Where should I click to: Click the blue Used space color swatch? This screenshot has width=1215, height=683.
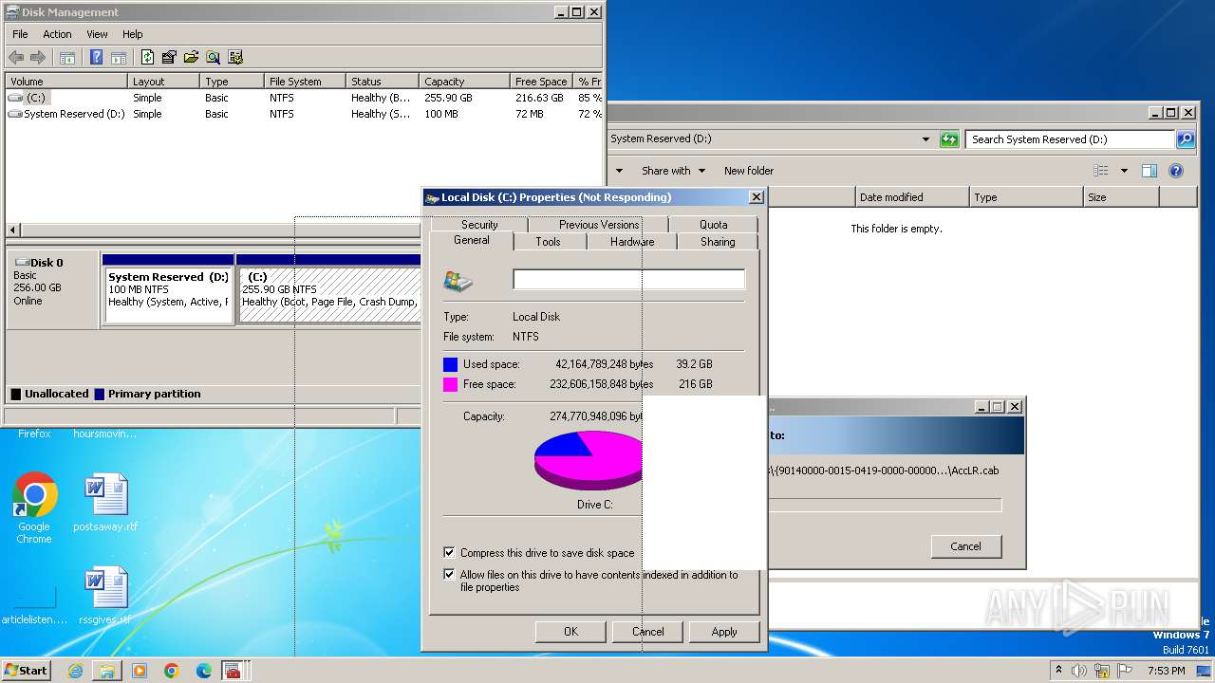(450, 364)
